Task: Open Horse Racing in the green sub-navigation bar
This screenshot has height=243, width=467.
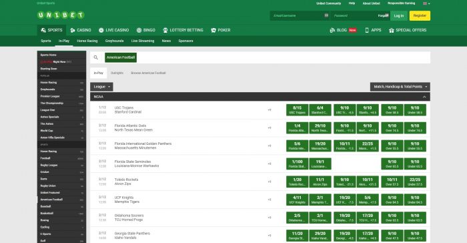Action: [x=87, y=41]
